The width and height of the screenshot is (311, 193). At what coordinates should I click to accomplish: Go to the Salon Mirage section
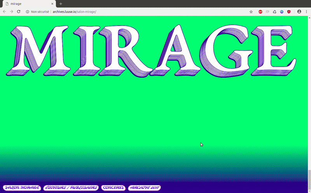click(x=22, y=188)
